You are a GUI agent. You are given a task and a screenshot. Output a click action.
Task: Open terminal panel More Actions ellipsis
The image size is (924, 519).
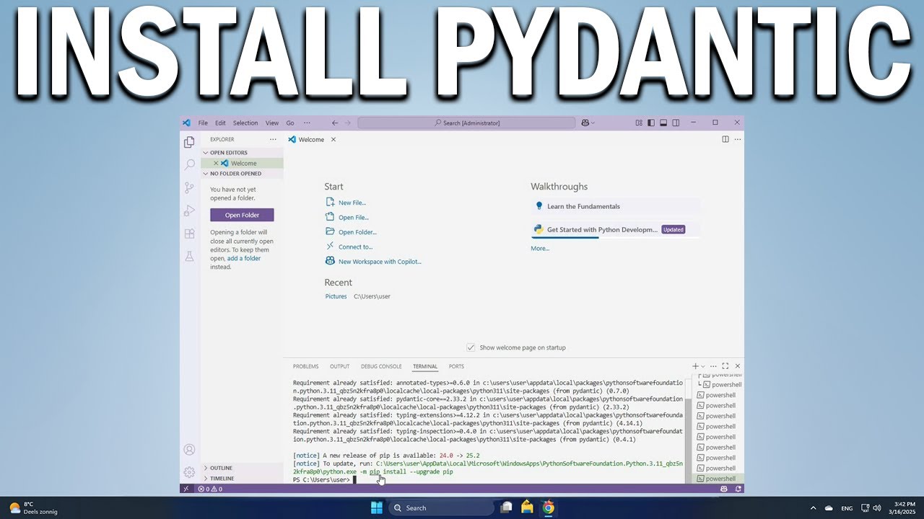tap(715, 366)
